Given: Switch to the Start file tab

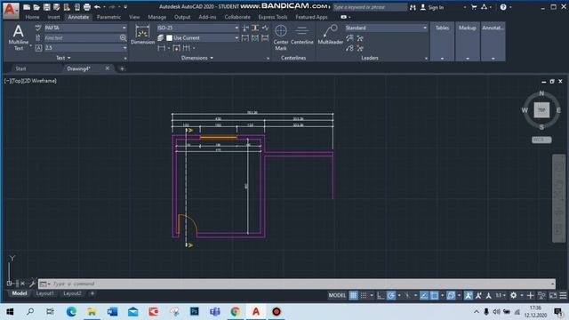Looking at the screenshot, I should [20, 68].
